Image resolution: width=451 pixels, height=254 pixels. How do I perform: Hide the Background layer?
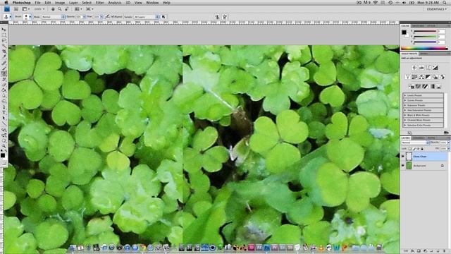pyautogui.click(x=403, y=166)
